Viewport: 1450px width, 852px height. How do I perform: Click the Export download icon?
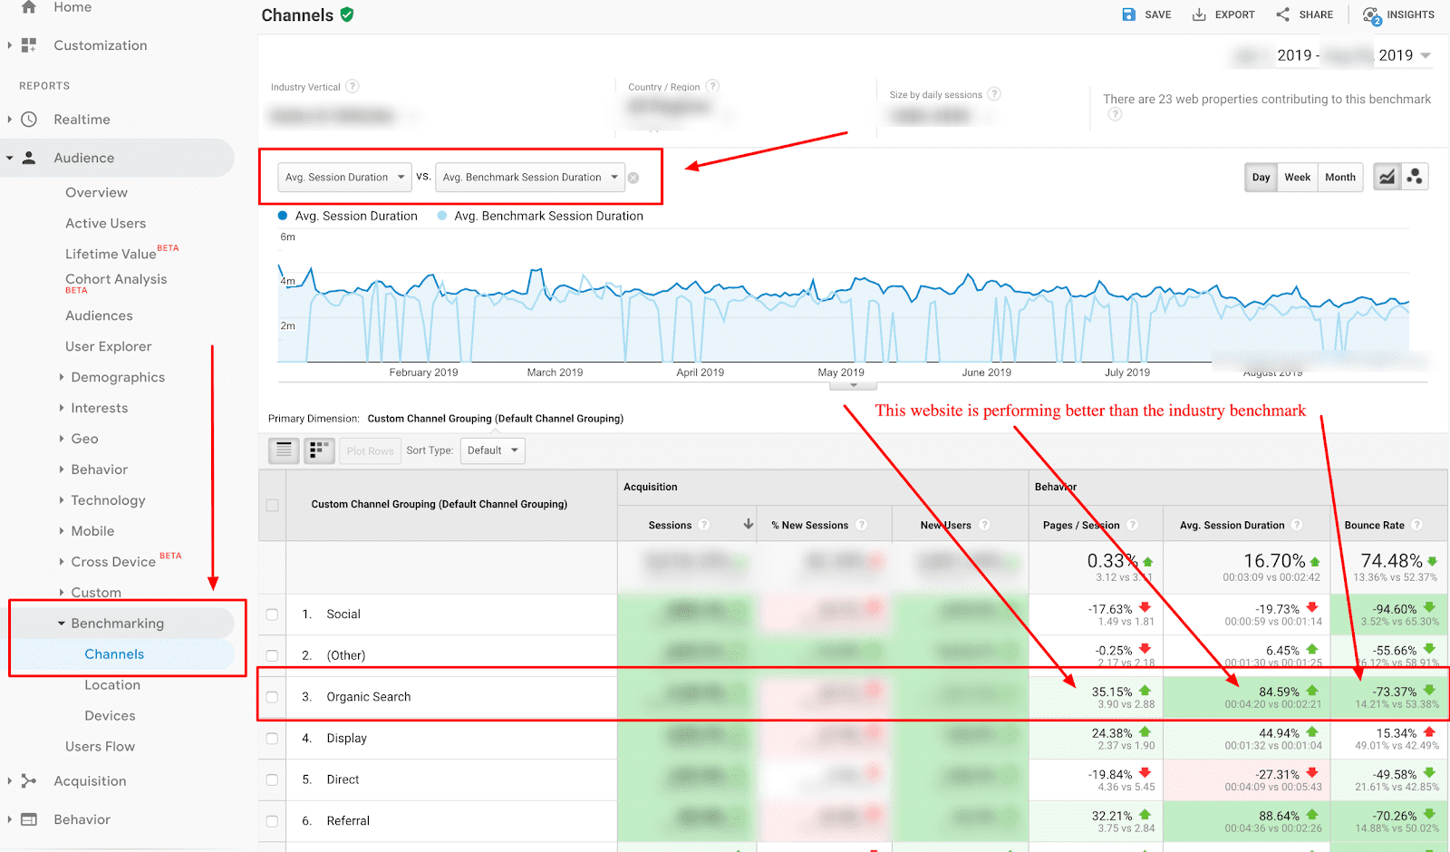coord(1199,15)
